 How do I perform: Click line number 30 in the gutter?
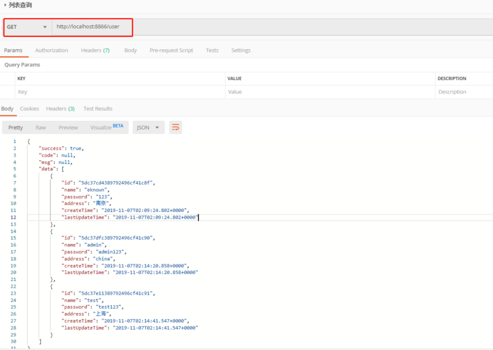(x=13, y=341)
